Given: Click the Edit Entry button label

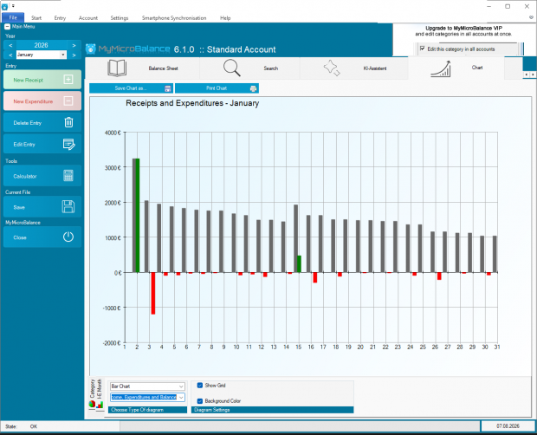Looking at the screenshot, I should click(24, 144).
